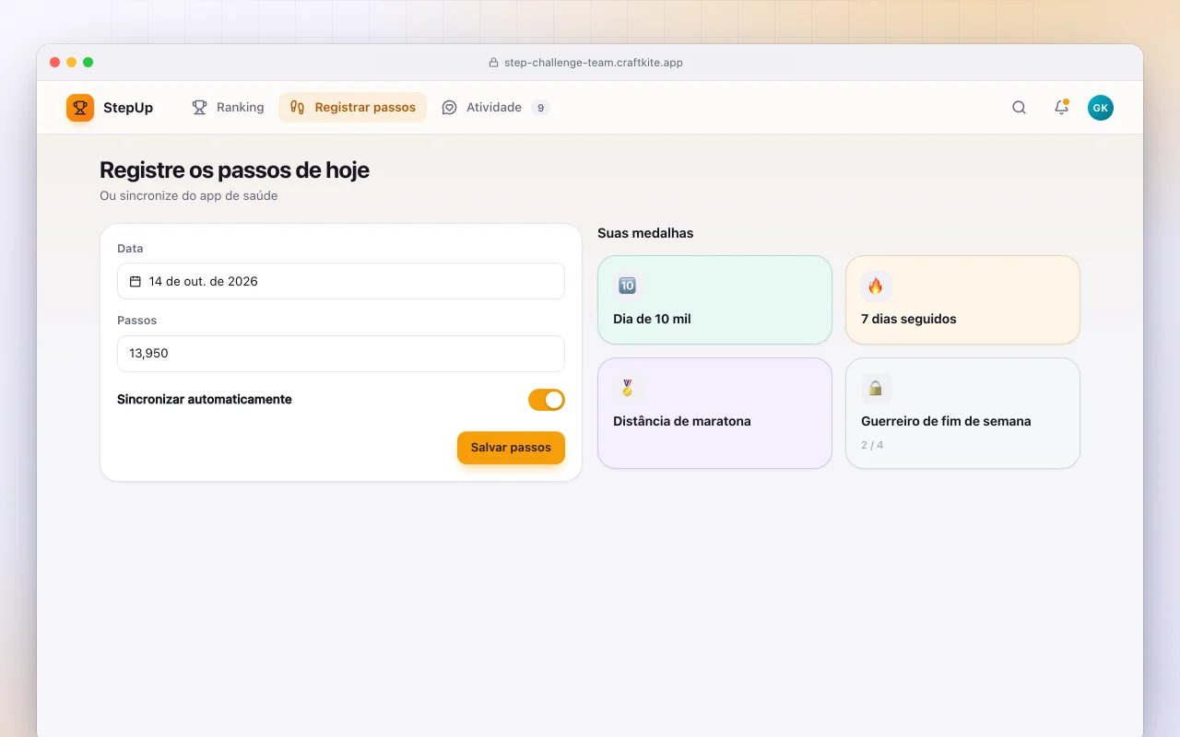Click the lock icon in address bar
This screenshot has height=737, width=1180.
click(493, 63)
